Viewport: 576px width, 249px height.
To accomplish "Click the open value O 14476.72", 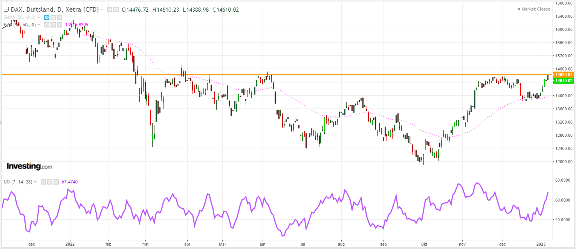I will (135, 9).
